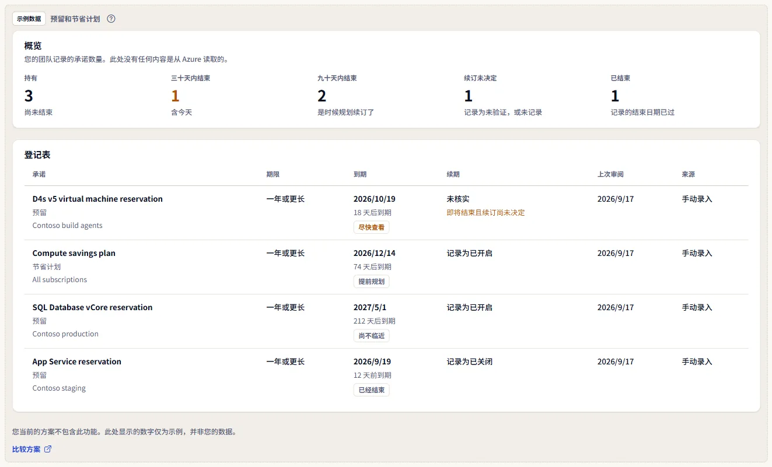This screenshot has height=467, width=772.
Task: Select SQL Database vCore reservation title
Action: coord(92,307)
